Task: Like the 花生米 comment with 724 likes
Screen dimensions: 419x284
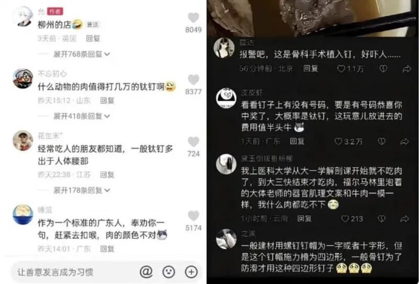Action: (x=193, y=141)
